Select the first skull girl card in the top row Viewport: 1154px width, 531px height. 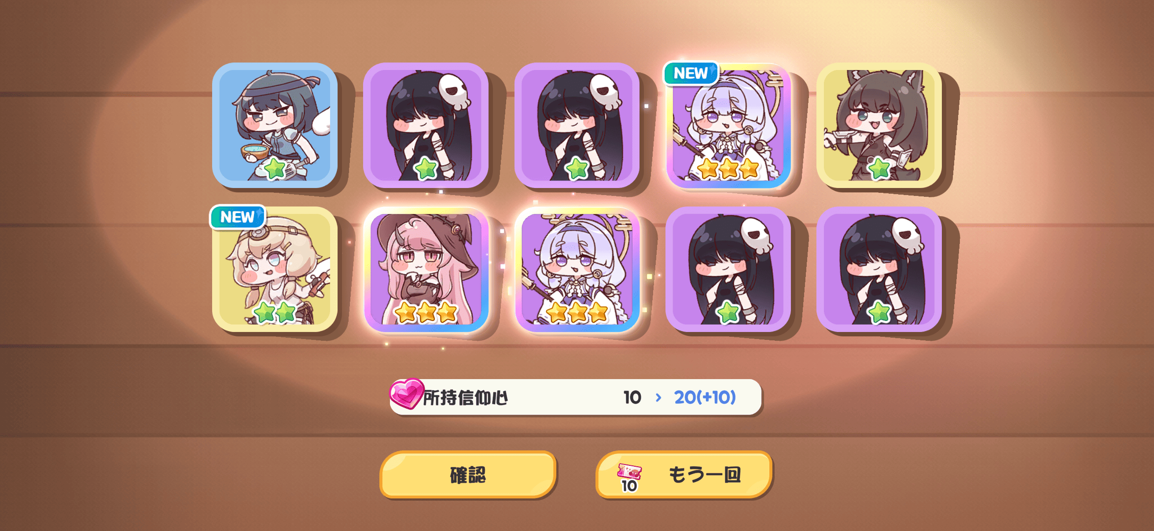click(426, 125)
